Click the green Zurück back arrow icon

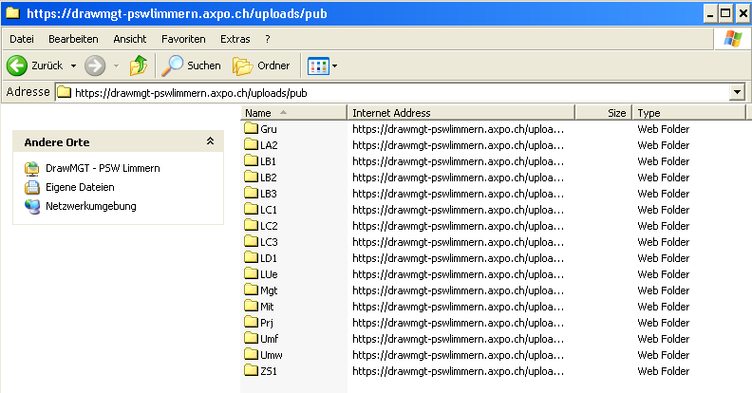pos(17,65)
